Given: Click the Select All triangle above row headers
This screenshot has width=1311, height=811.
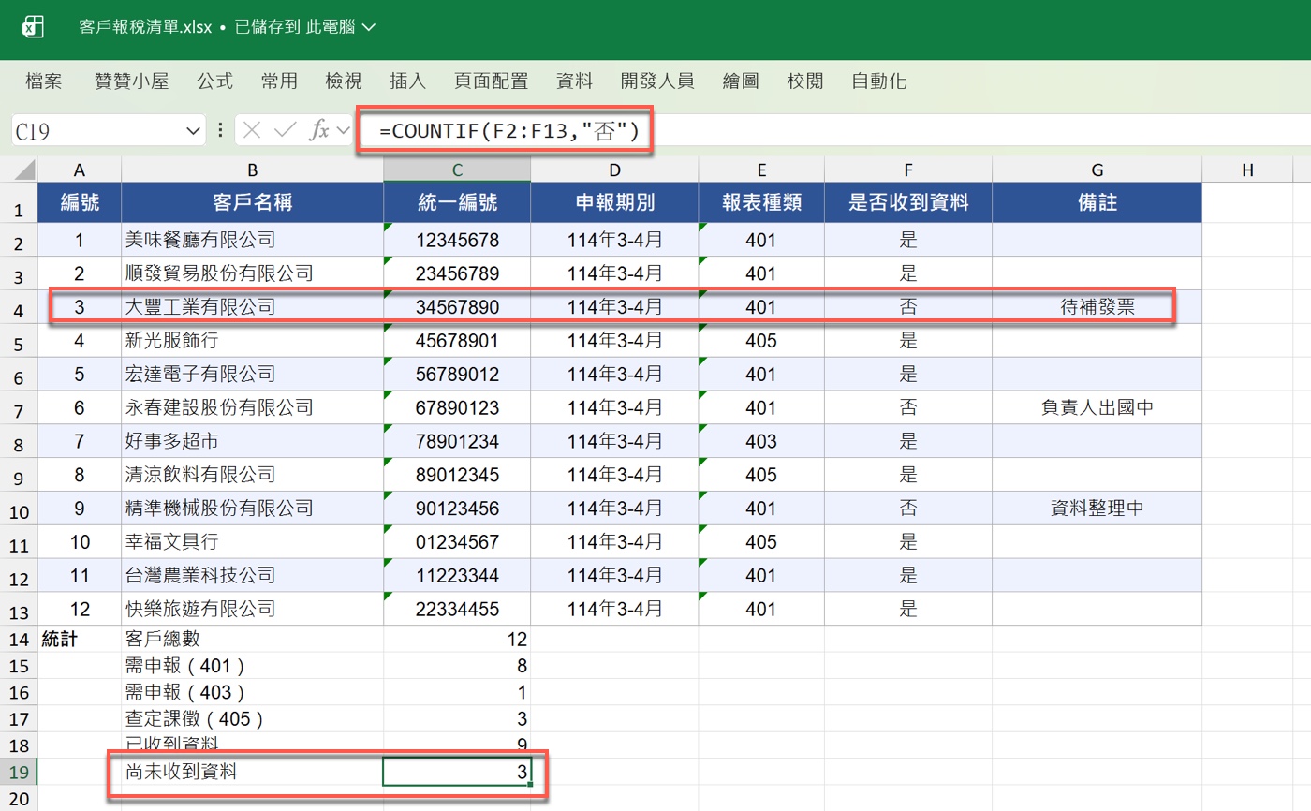Looking at the screenshot, I should [22, 170].
